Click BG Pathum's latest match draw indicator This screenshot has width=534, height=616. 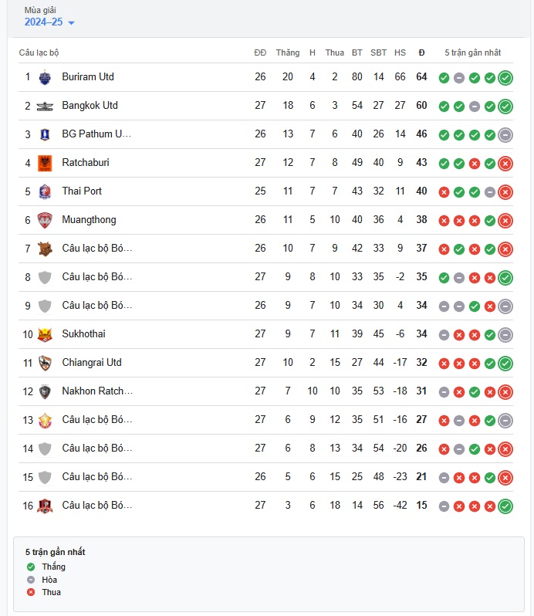pyautogui.click(x=505, y=134)
